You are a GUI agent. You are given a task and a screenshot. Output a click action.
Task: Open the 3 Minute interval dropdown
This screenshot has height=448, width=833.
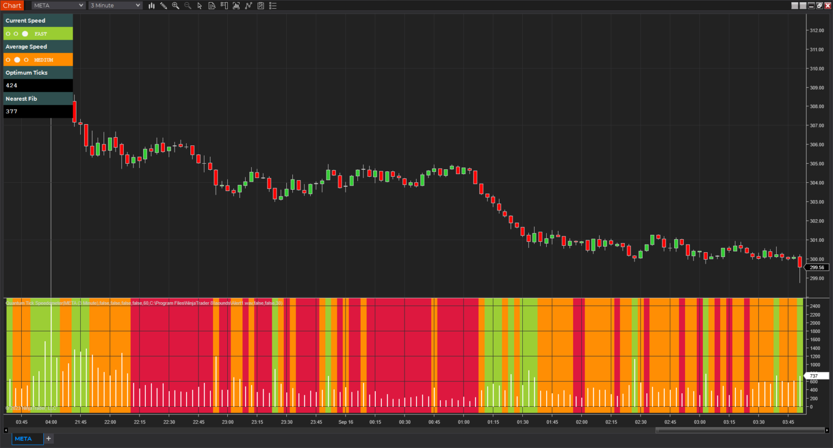point(114,5)
